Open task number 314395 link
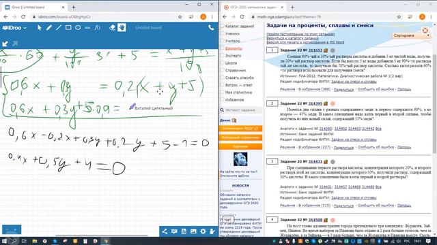 coord(315,103)
